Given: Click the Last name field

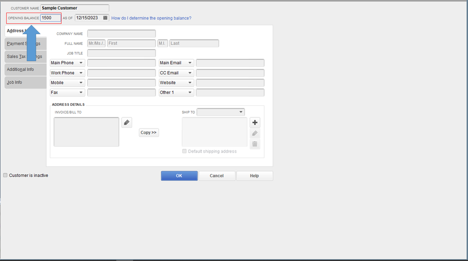Looking at the screenshot, I should pyautogui.click(x=194, y=43).
